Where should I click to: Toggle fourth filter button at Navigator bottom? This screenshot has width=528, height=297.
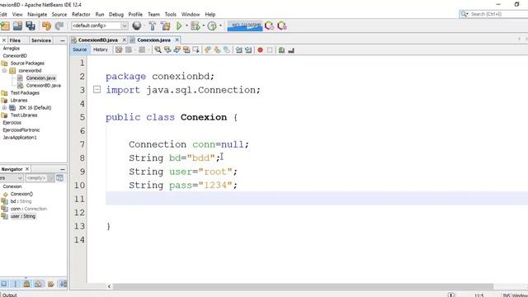38,284
